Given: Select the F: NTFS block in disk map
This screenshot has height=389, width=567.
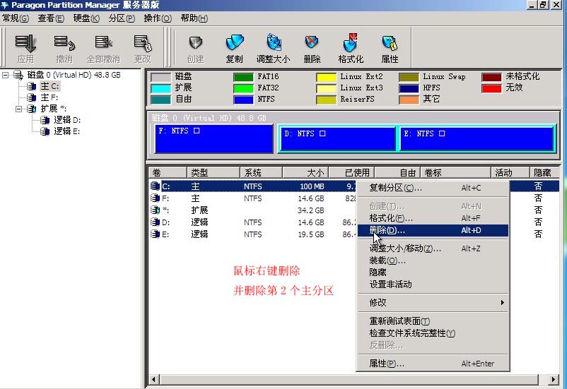Looking at the screenshot, I should (214, 139).
